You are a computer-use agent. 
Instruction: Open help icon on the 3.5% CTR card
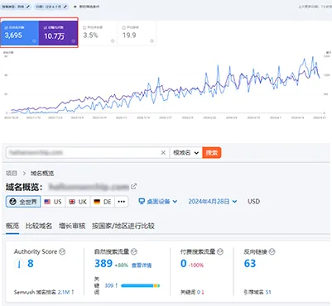tap(113, 41)
